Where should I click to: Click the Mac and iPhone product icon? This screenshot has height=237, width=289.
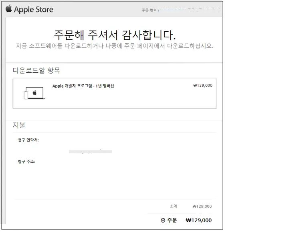pos(34,93)
